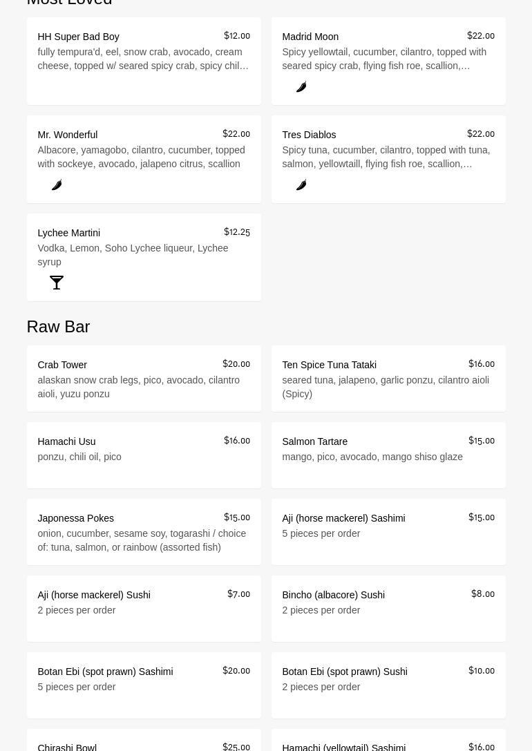Image resolution: width=532 pixels, height=751 pixels.
Task: Open the Japonessa Pokes item
Action: tap(75, 518)
